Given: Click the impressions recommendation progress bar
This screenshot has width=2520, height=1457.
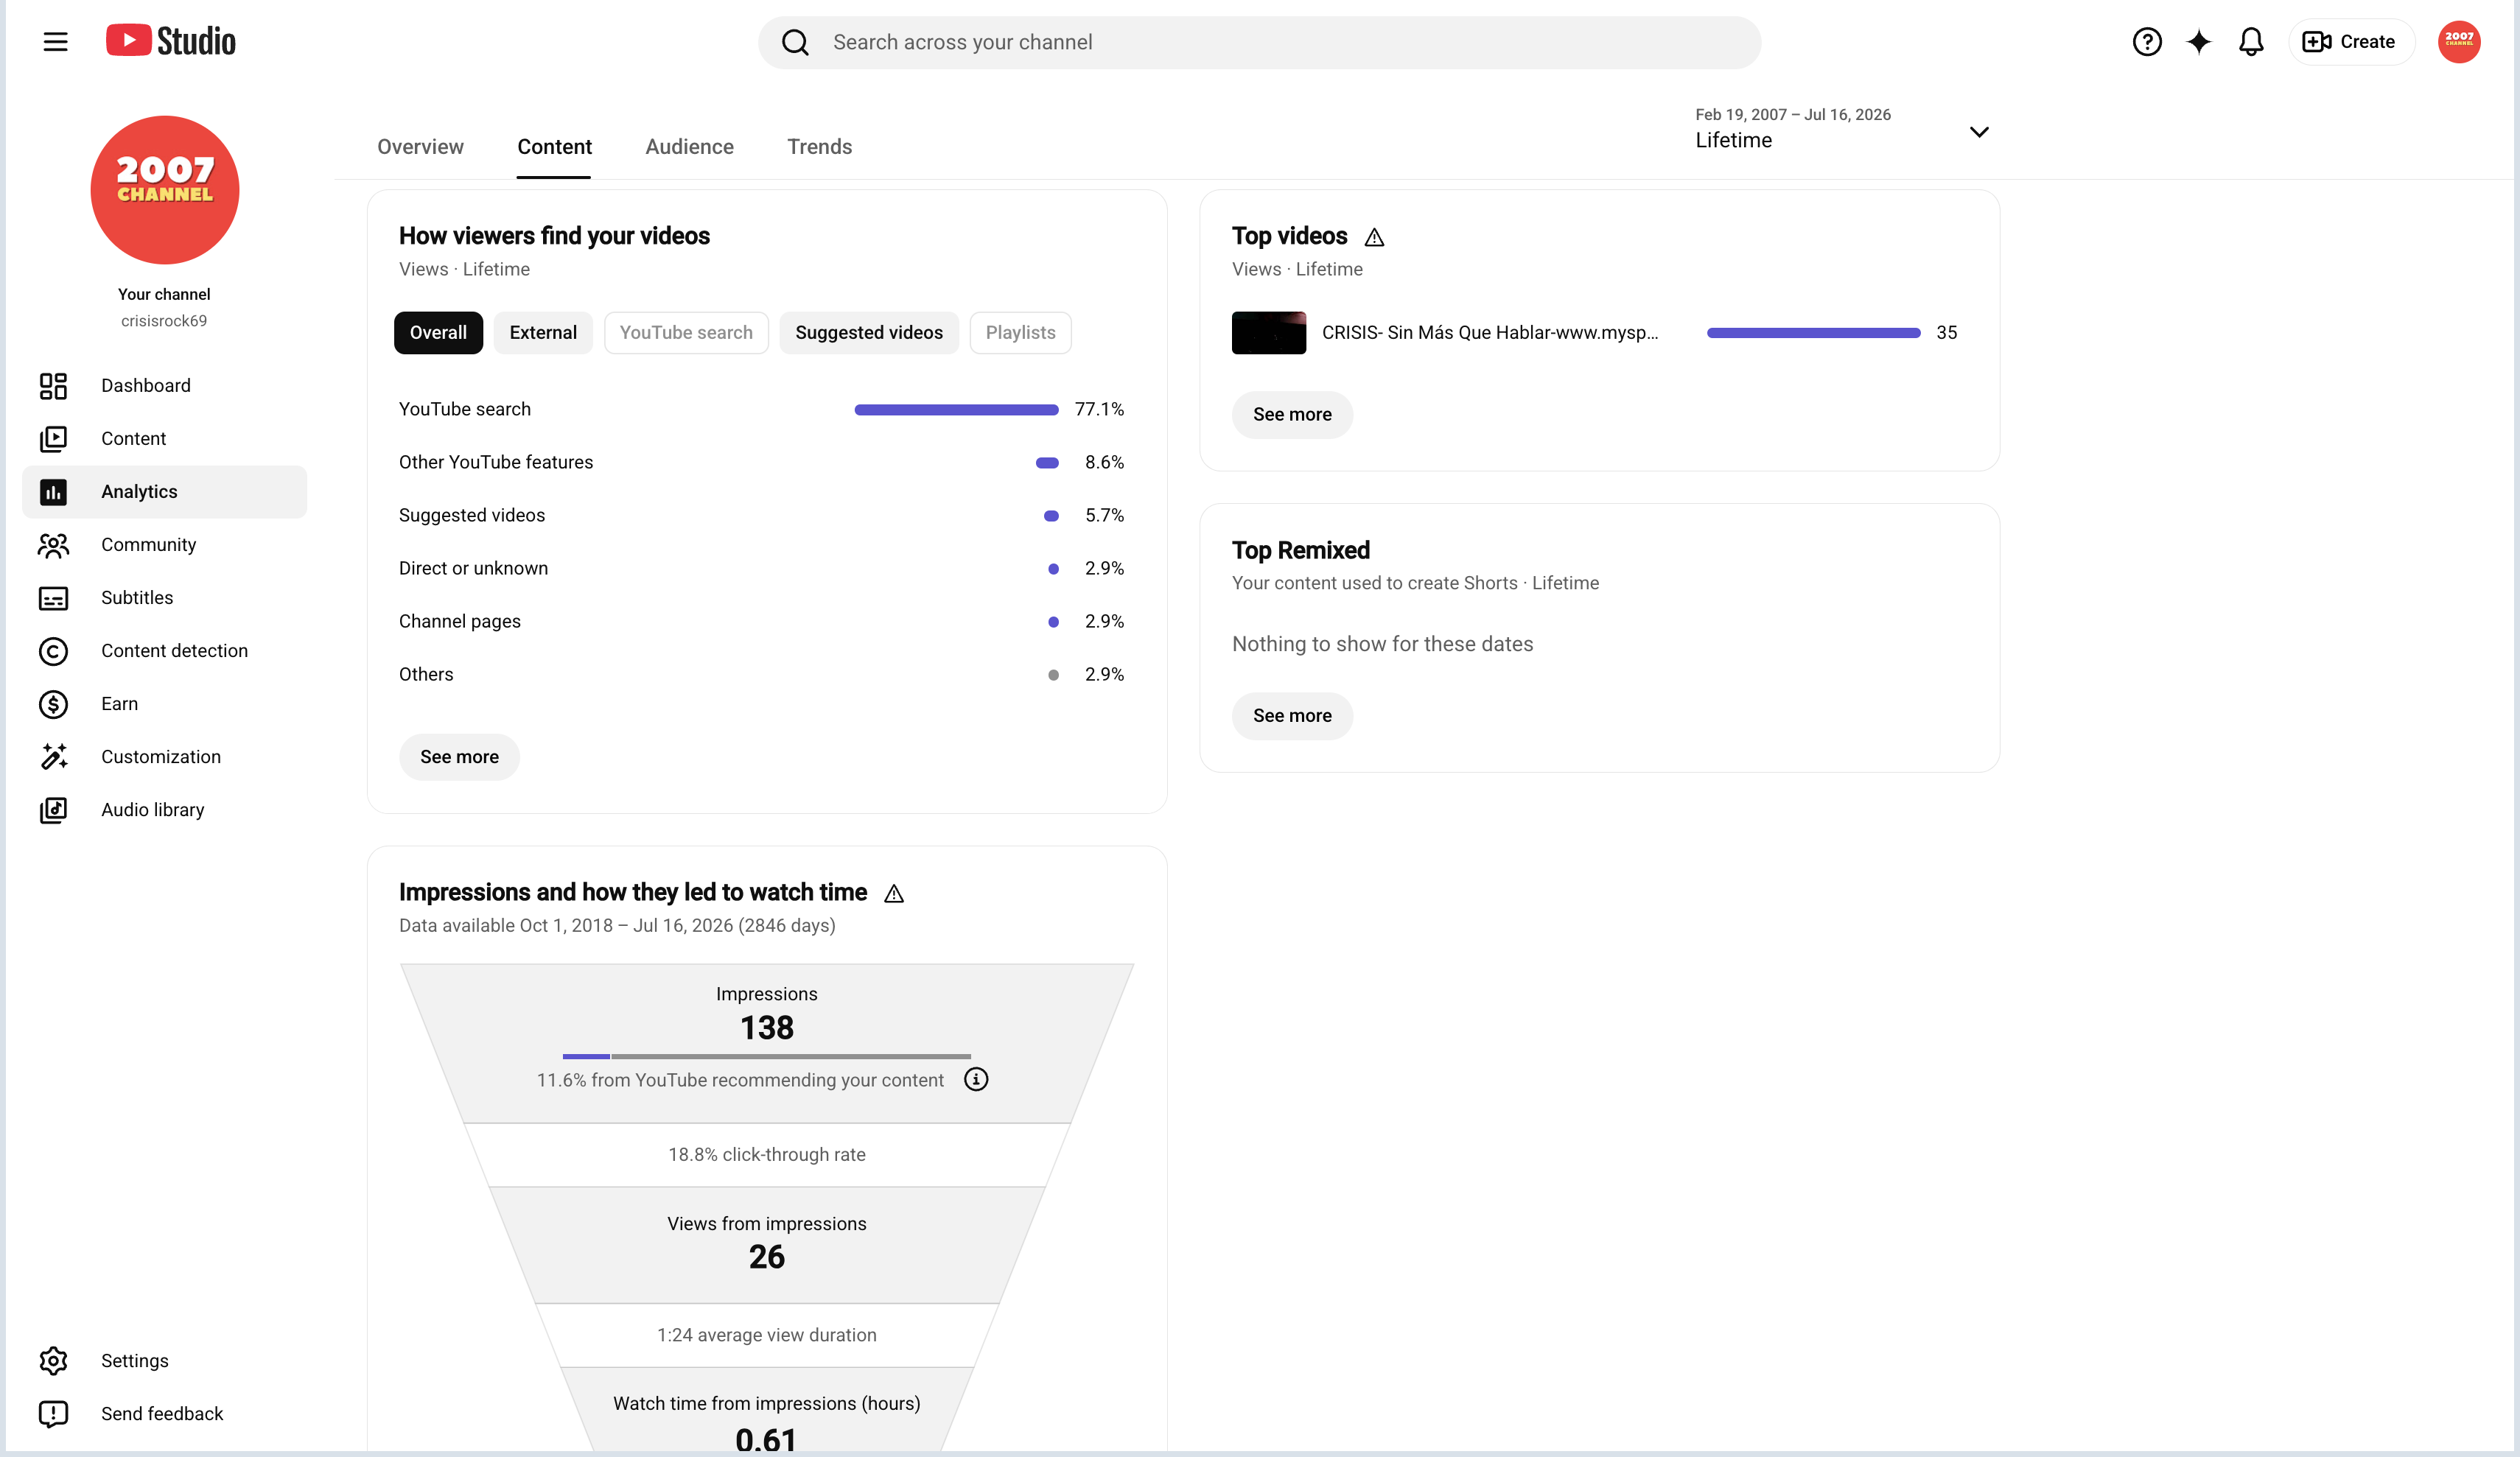Looking at the screenshot, I should pyautogui.click(x=766, y=1056).
